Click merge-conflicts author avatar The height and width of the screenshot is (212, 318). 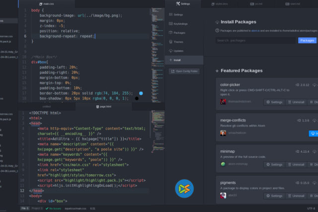click(x=223, y=133)
